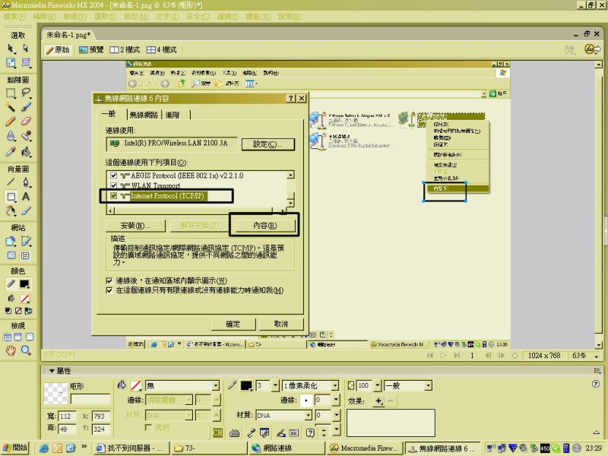Collapse the 屬性 properties panel

pos(52,371)
